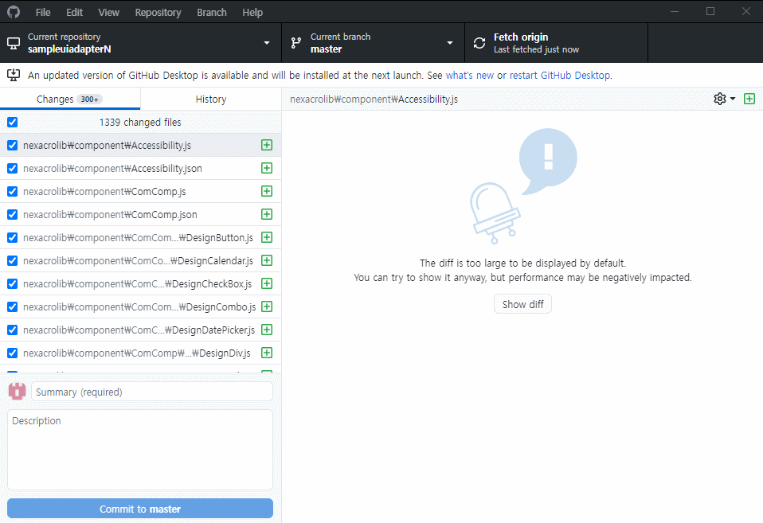Click added status icon for Accessibility.json
Screen dimensions: 763x523
[267, 168]
